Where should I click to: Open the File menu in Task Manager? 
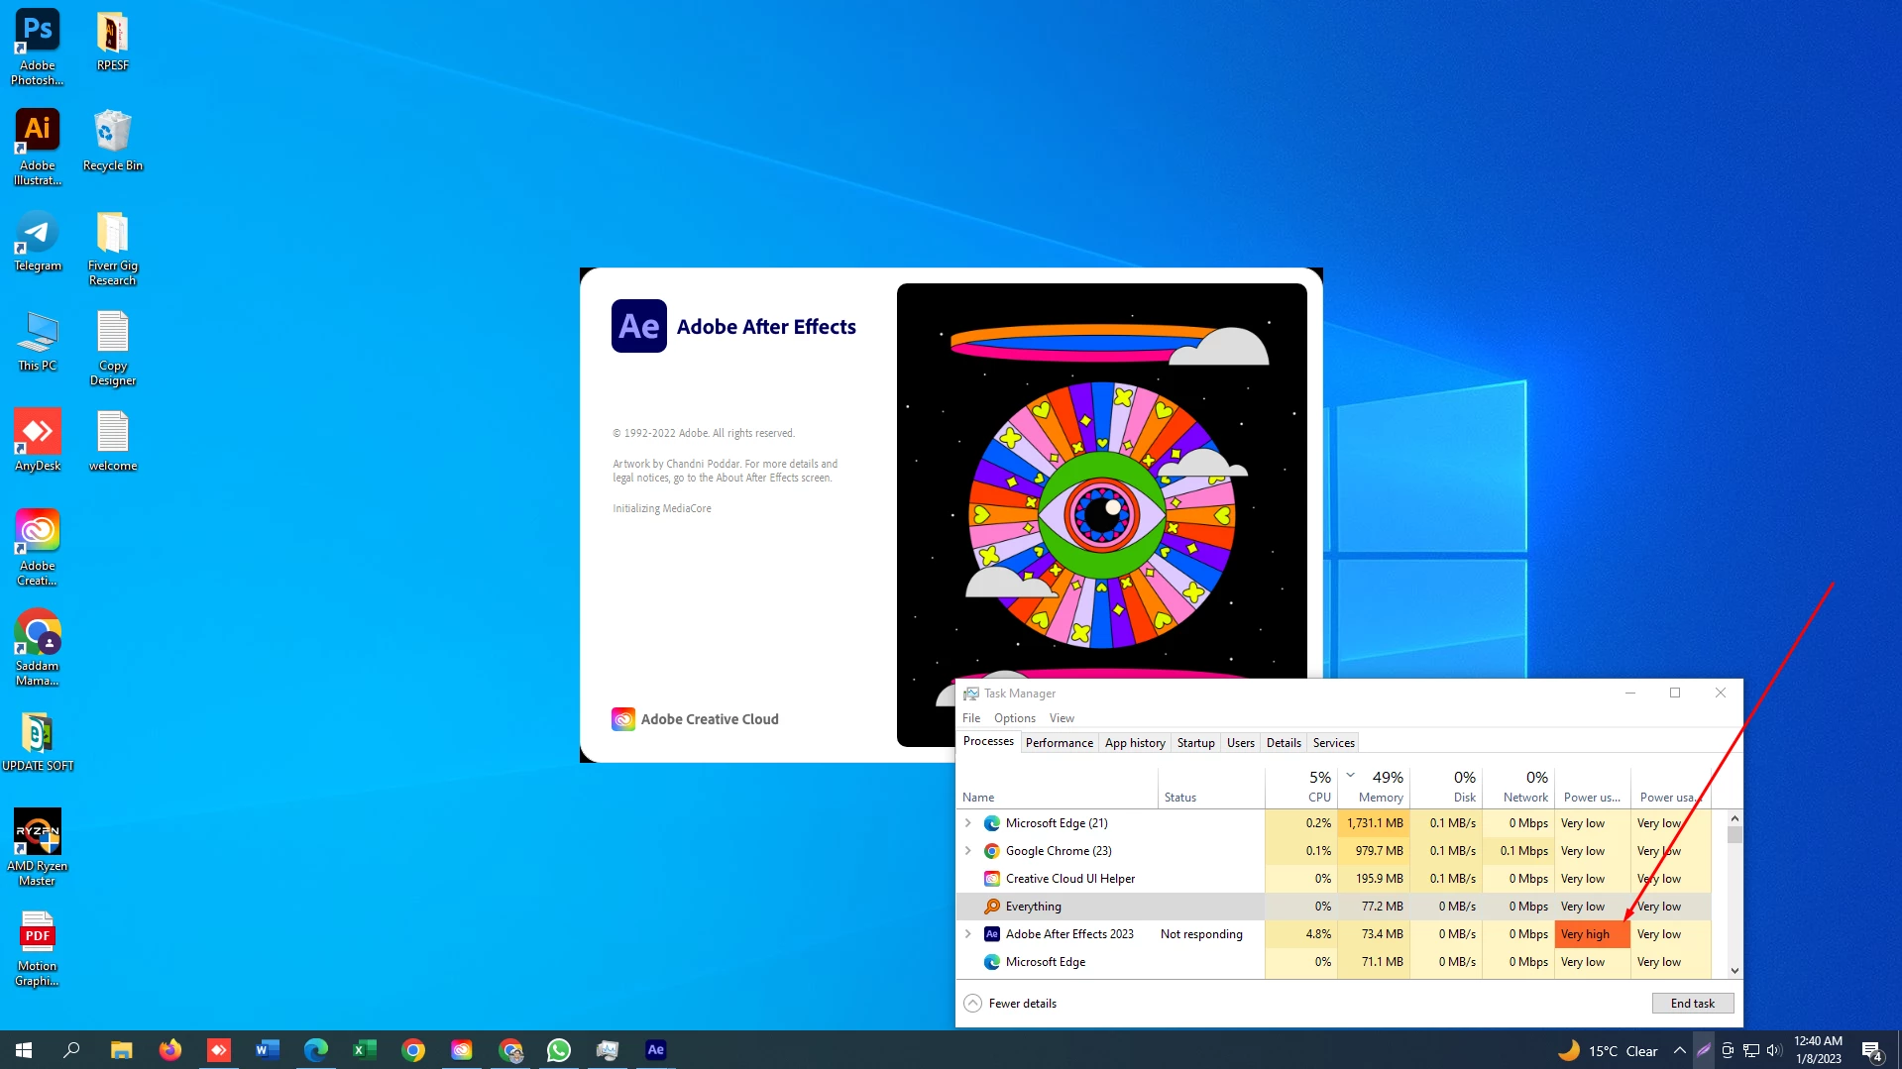[x=971, y=718]
